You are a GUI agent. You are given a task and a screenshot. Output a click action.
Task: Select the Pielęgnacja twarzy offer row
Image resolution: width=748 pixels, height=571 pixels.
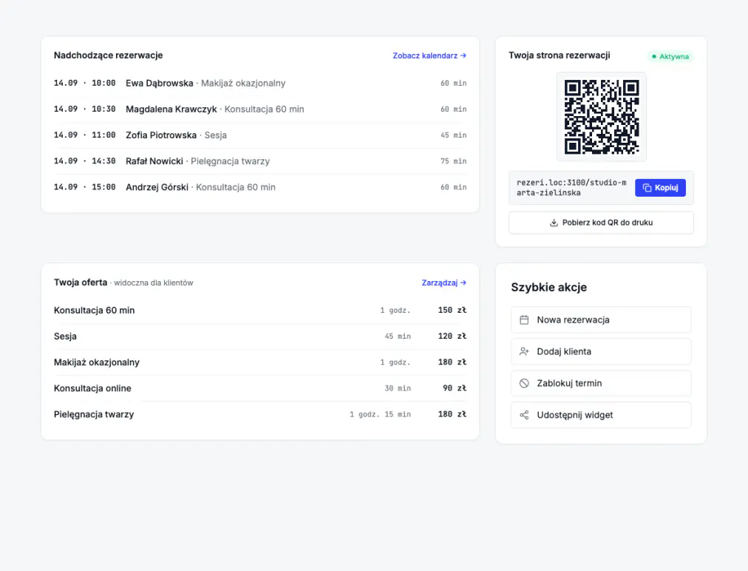[260, 414]
